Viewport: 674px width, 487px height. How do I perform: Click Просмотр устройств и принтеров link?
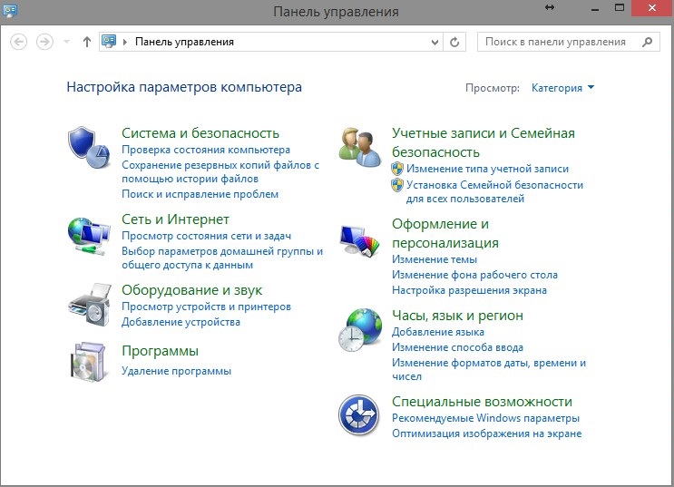pyautogui.click(x=206, y=307)
